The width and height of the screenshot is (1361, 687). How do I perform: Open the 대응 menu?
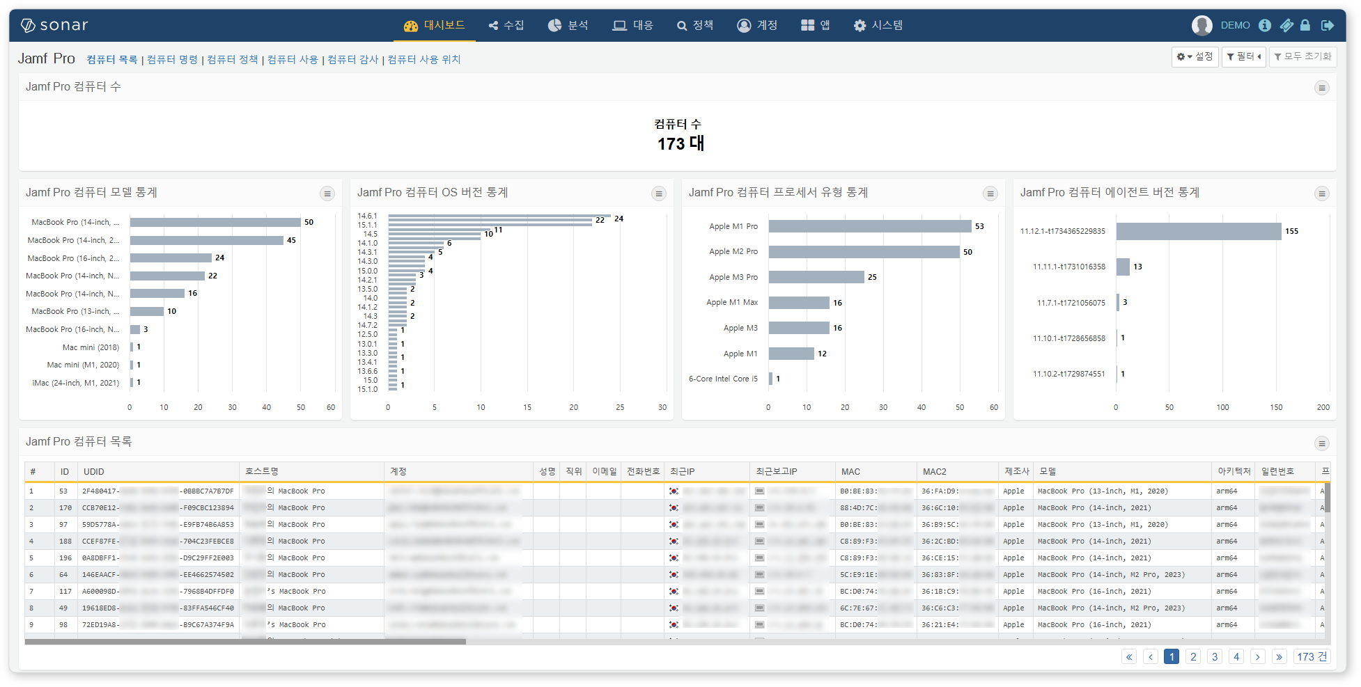tap(633, 26)
